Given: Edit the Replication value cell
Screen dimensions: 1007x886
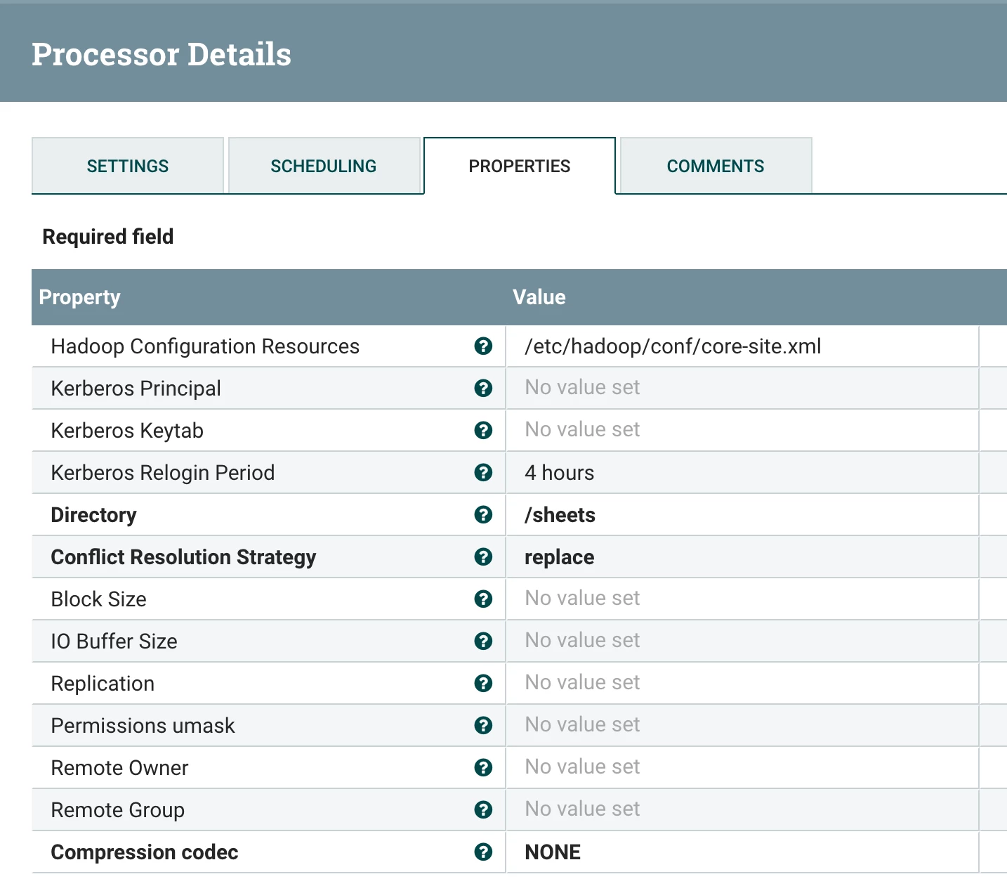Looking at the screenshot, I should [742, 683].
